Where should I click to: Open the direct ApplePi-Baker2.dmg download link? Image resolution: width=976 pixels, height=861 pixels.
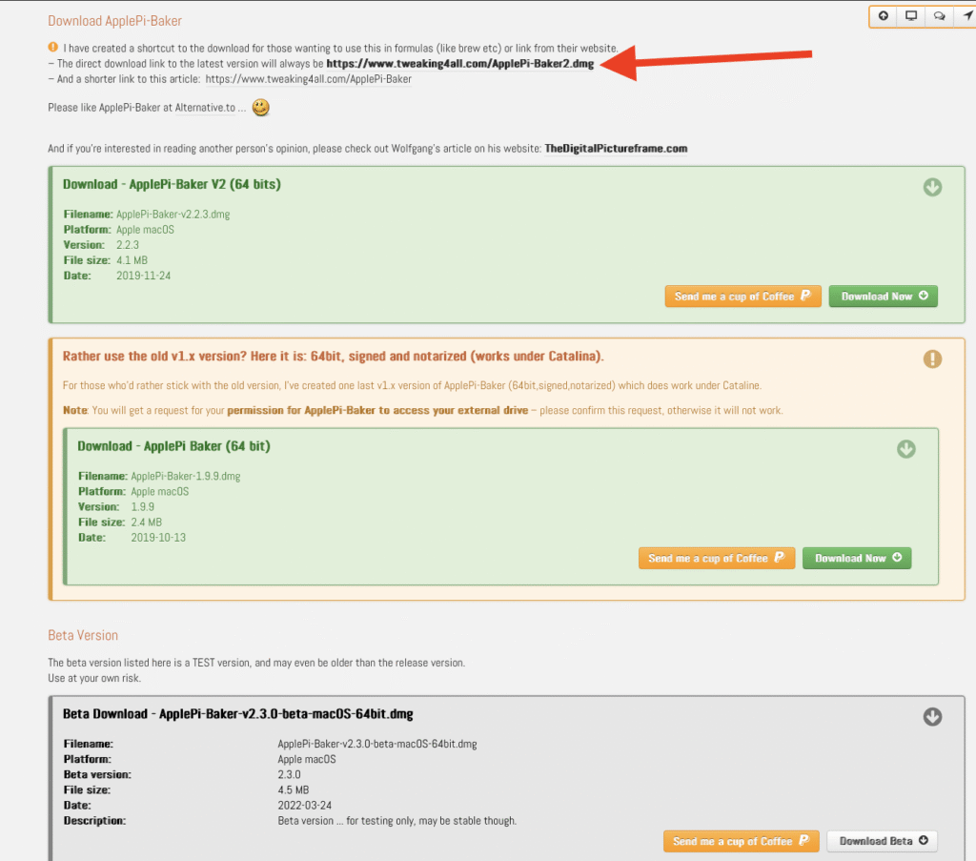pyautogui.click(x=460, y=64)
